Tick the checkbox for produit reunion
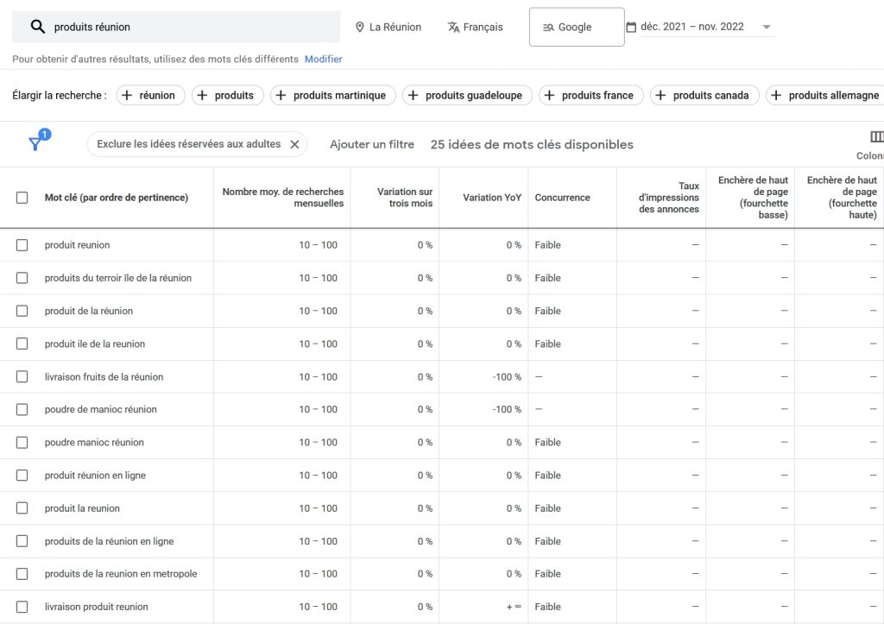The image size is (884, 624). click(23, 245)
